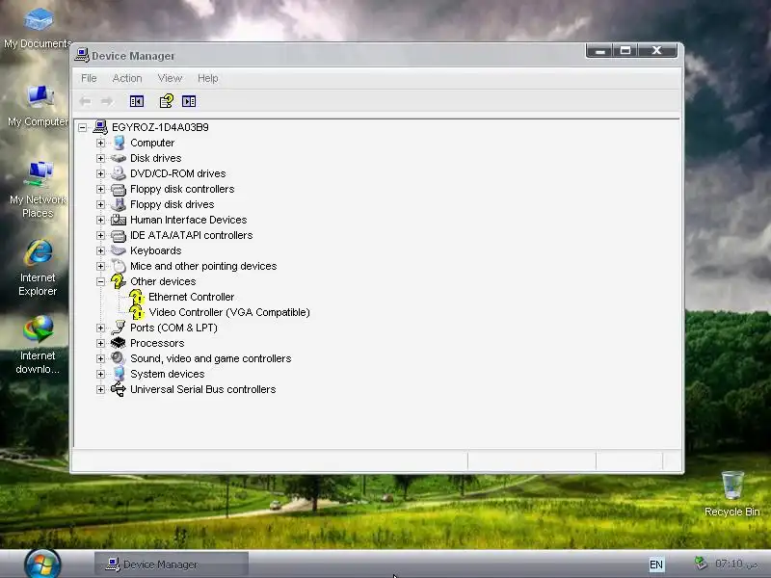Click the Ethernet Controller warning icon
Screen dimensions: 771x578
click(137, 297)
